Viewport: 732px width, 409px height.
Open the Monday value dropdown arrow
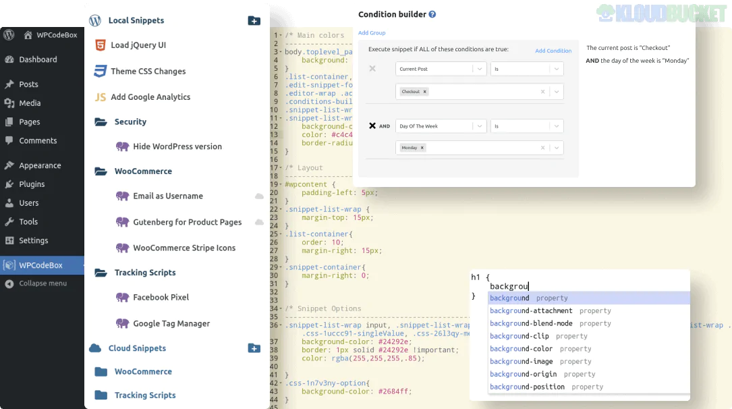click(557, 148)
